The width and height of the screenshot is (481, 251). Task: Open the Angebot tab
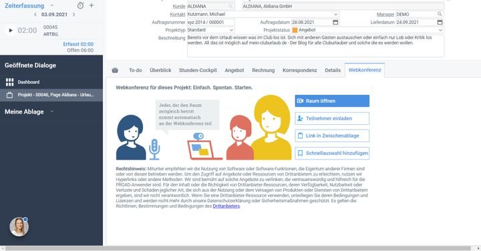click(234, 70)
